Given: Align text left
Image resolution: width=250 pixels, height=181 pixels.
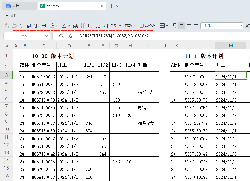Looking at the screenshot, I should pos(181,26).
